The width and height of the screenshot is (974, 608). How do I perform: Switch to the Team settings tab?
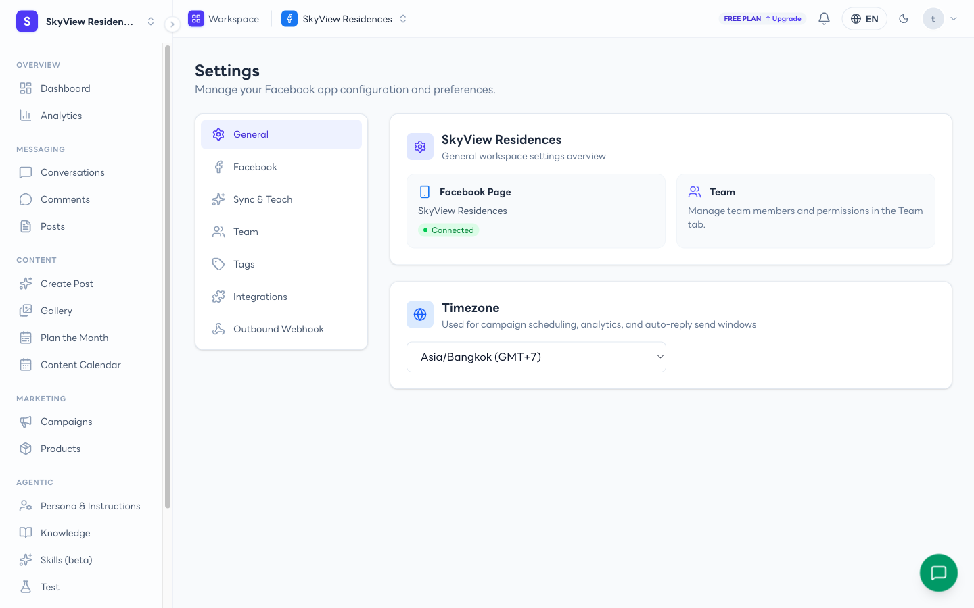(x=281, y=232)
